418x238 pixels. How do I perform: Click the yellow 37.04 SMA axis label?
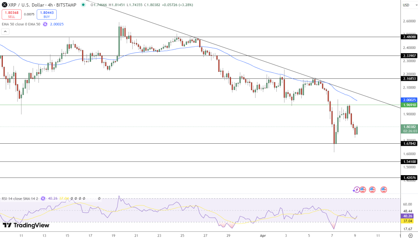coord(408,221)
